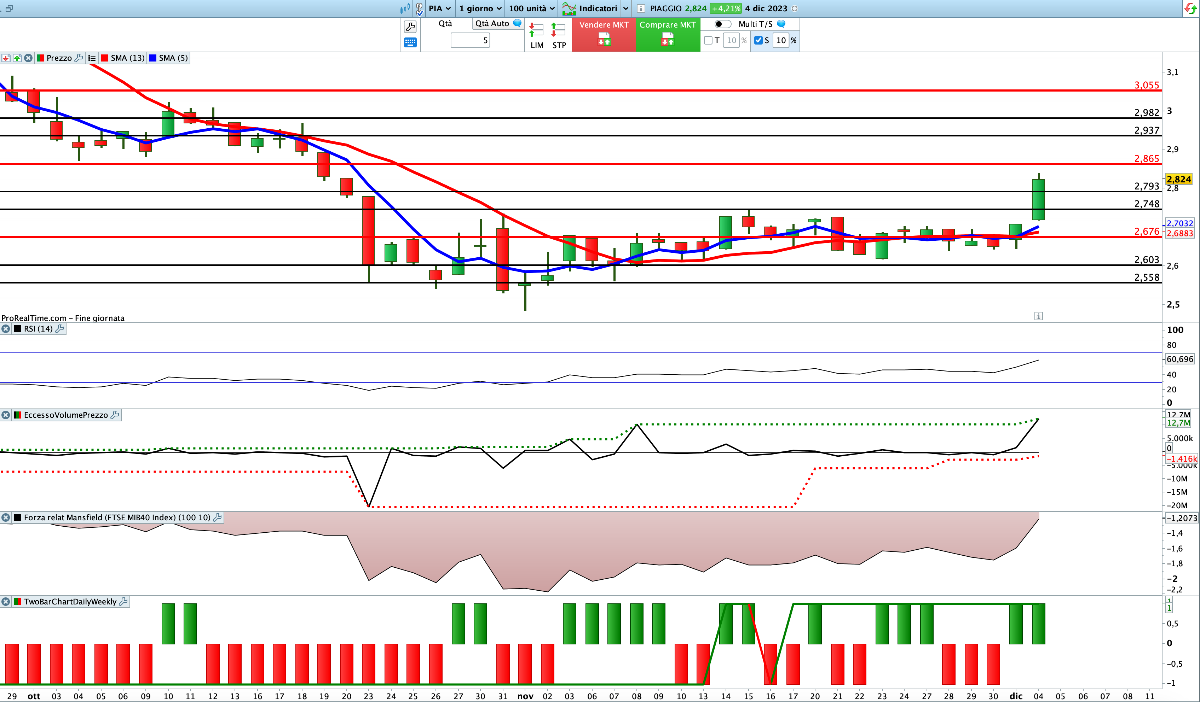Click the black Forza relat Mansfield color swatch

click(18, 517)
